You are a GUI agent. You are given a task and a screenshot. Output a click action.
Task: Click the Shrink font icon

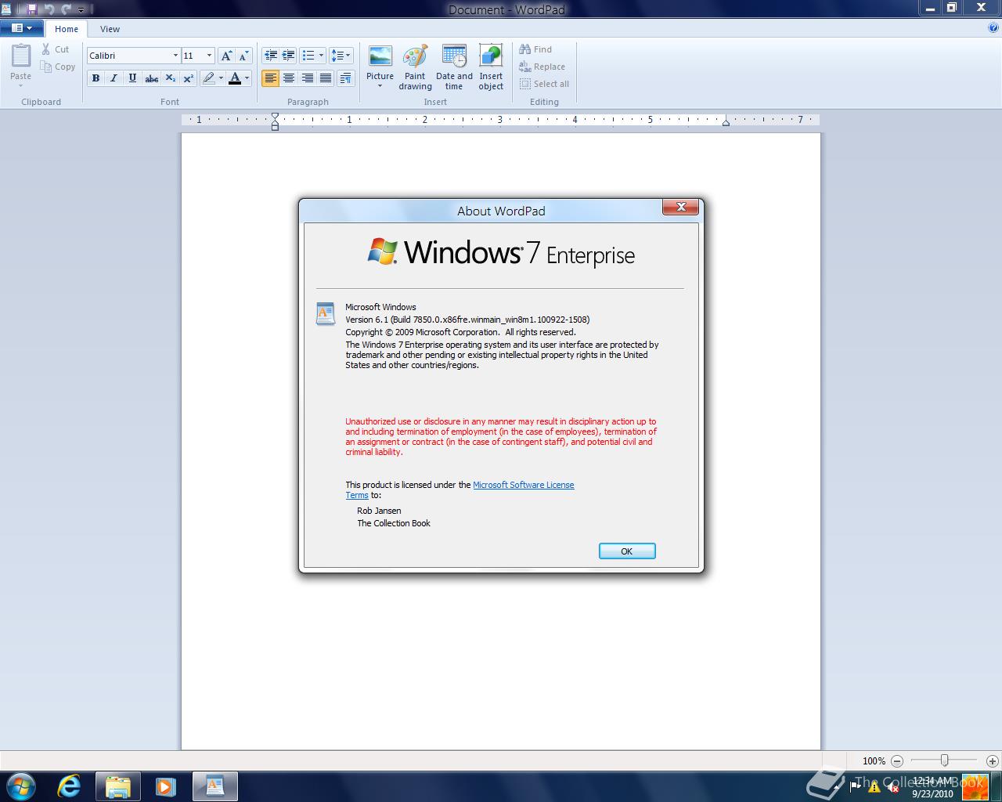[243, 56]
